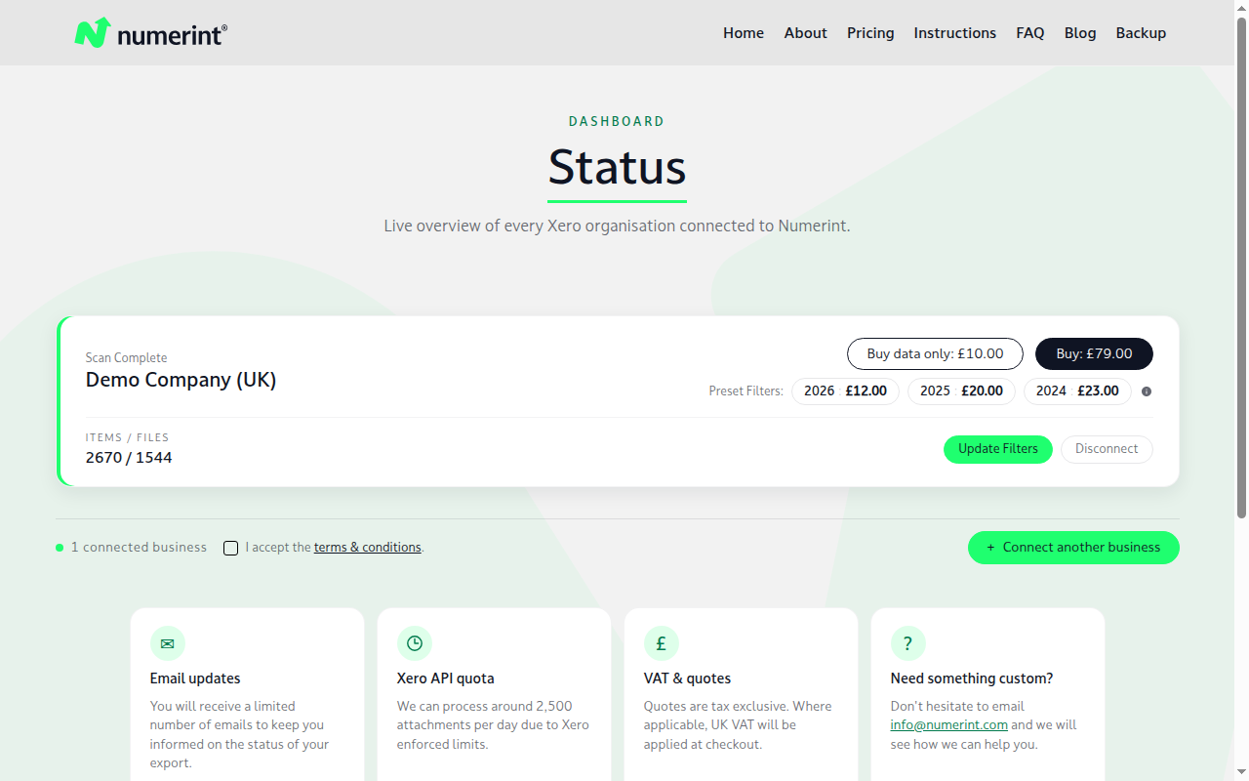Click the Numerint logo

tap(151, 33)
